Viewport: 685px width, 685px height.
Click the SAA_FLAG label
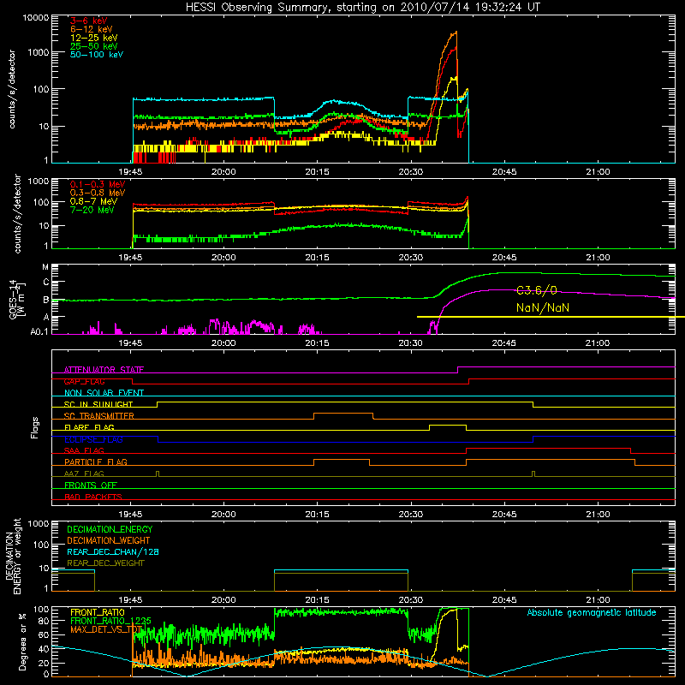84,450
